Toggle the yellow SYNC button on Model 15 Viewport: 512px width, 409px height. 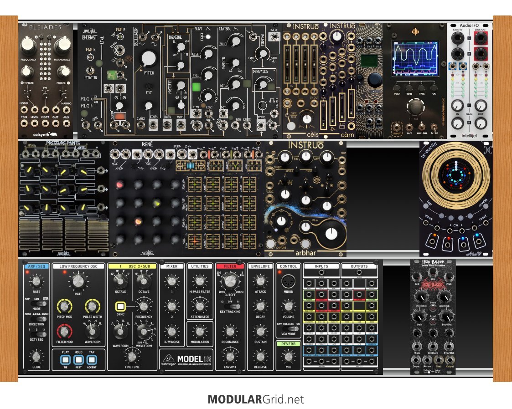[120, 307]
